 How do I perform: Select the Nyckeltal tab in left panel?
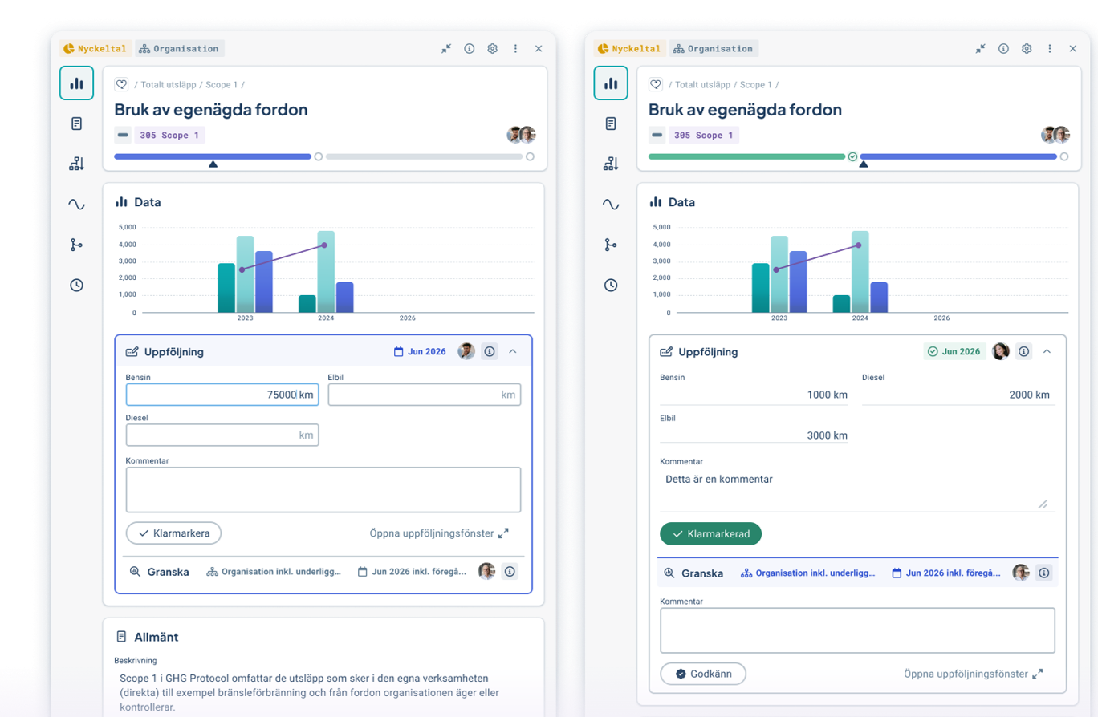click(x=96, y=48)
